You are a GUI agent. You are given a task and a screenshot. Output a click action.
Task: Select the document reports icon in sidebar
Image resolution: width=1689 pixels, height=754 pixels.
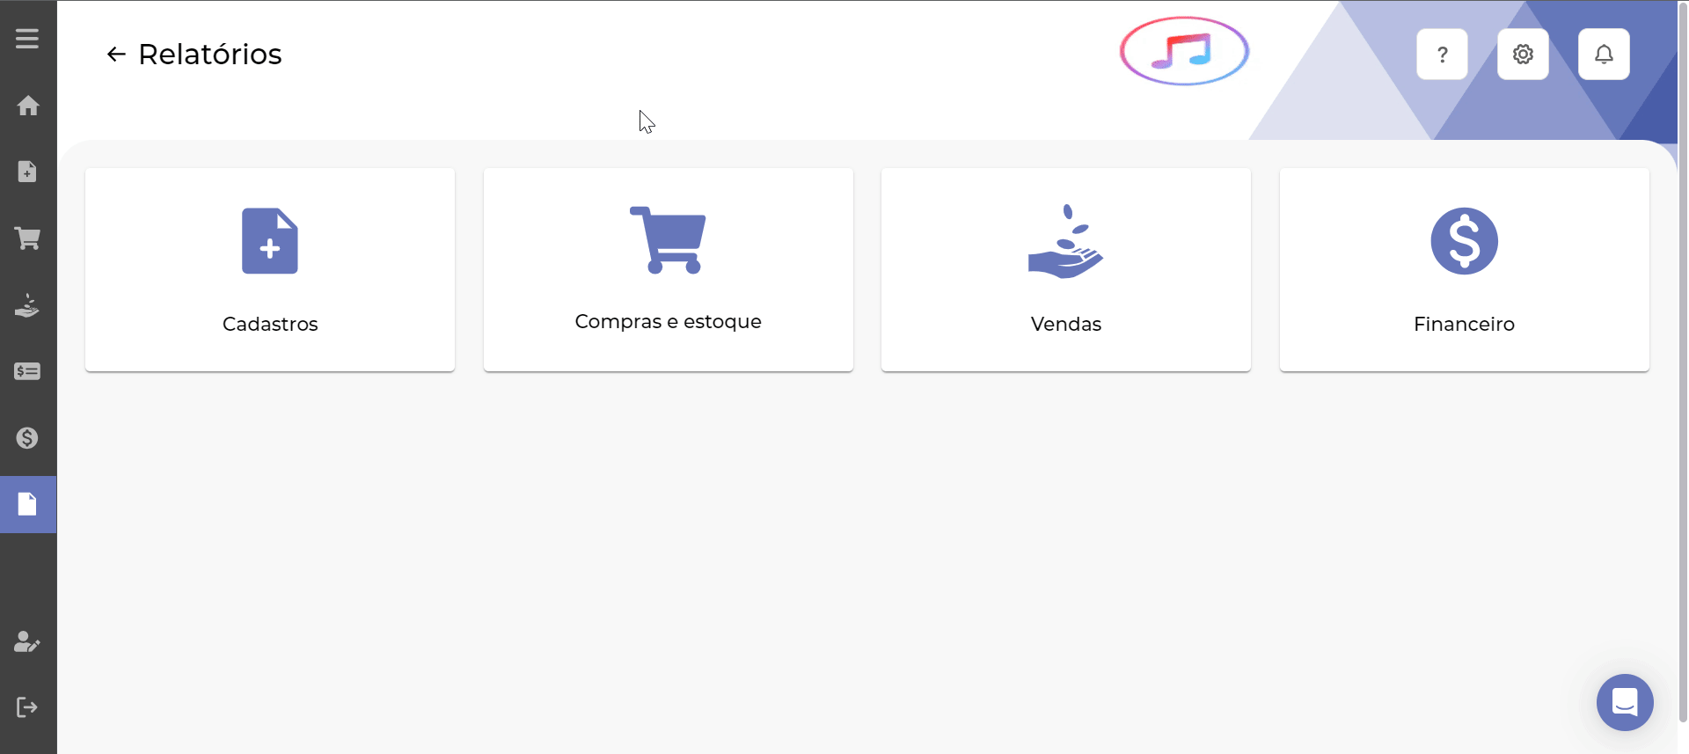point(28,504)
